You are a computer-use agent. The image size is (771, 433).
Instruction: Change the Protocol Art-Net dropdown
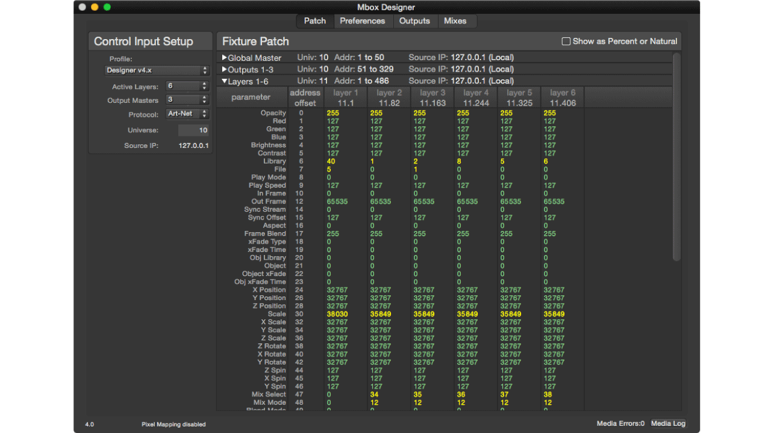pos(187,114)
